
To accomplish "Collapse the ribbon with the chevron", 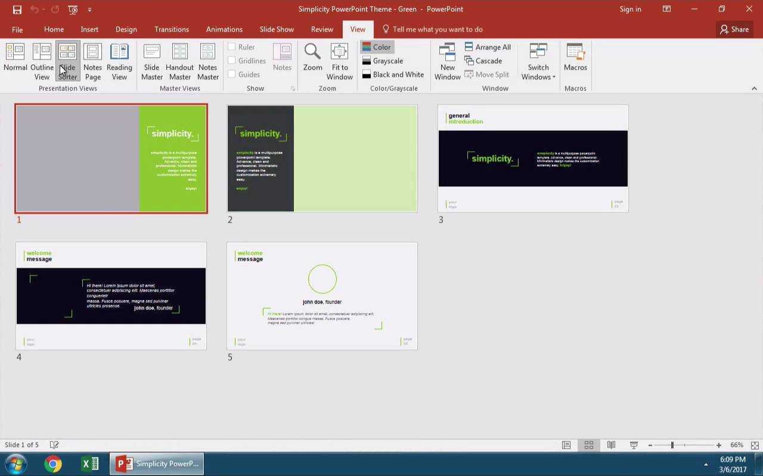I will [x=754, y=89].
